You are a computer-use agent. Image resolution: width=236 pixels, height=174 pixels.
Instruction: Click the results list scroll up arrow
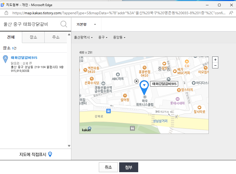point(69,34)
